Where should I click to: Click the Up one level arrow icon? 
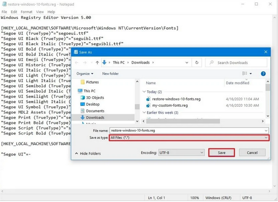pos(97,63)
